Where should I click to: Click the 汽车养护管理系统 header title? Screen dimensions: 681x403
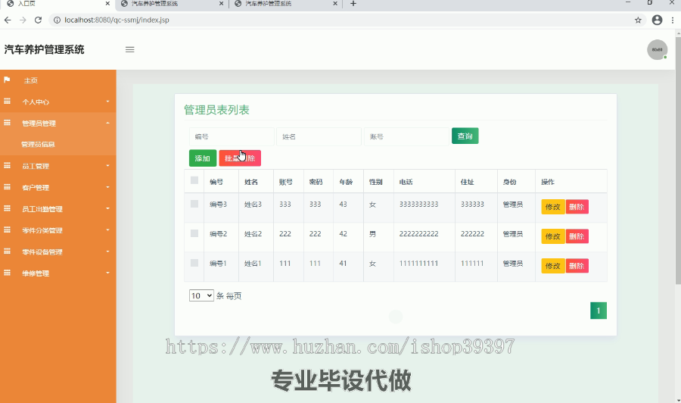(x=45, y=49)
